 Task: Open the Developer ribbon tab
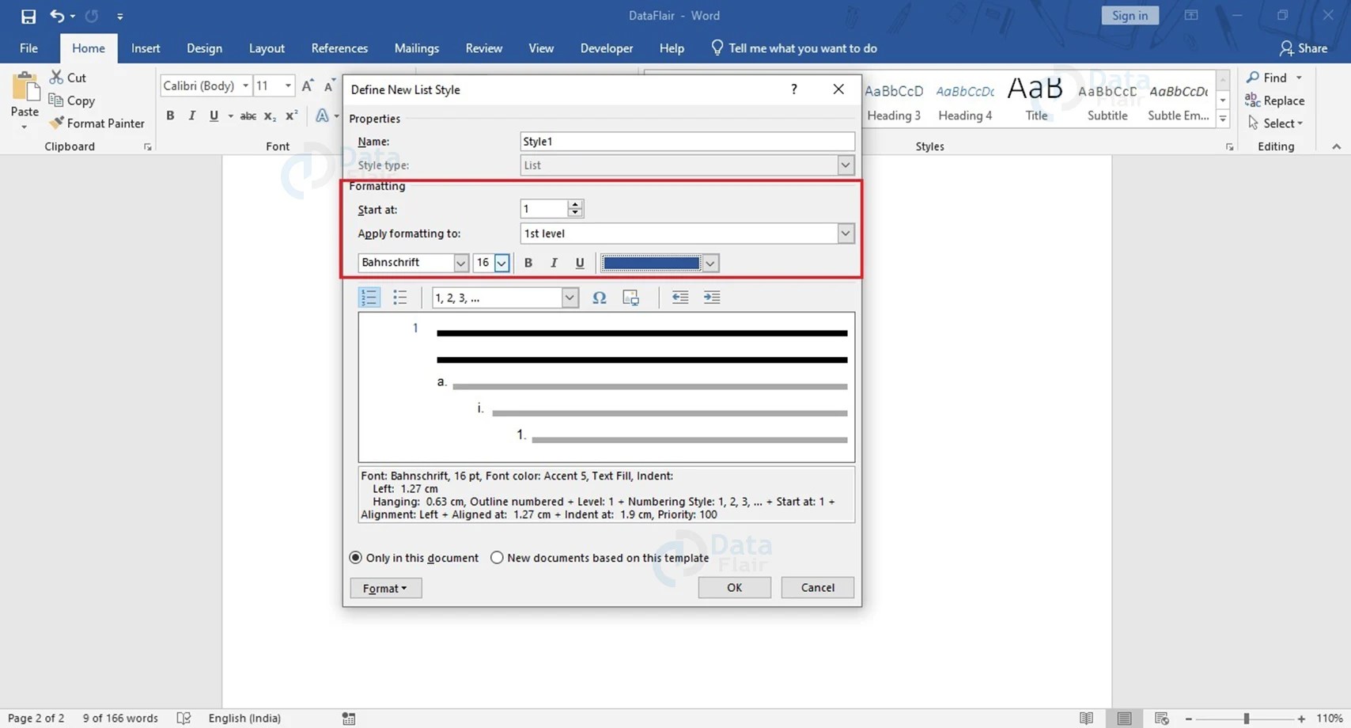click(606, 47)
